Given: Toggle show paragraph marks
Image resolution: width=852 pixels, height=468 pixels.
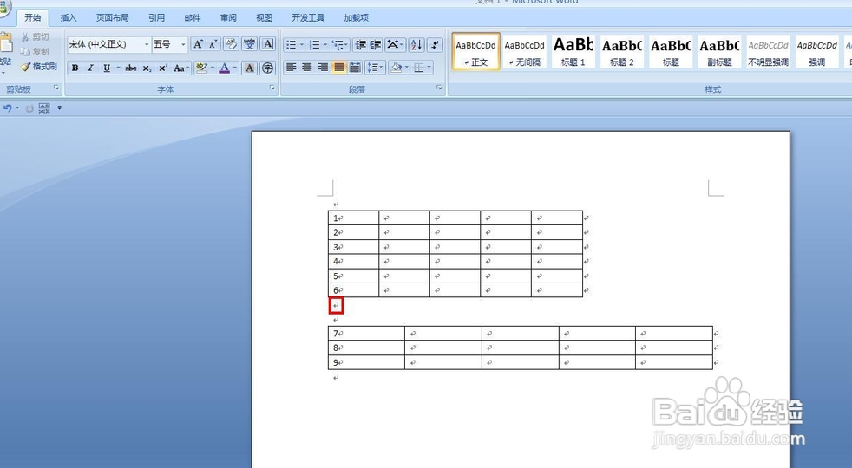Looking at the screenshot, I should pyautogui.click(x=435, y=44).
